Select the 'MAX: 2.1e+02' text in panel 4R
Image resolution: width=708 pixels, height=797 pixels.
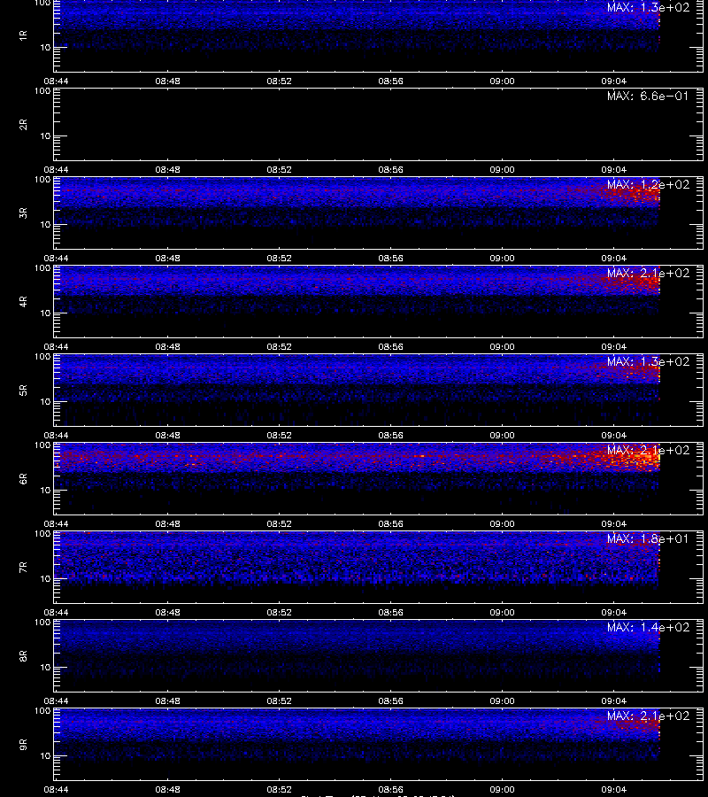[648, 273]
